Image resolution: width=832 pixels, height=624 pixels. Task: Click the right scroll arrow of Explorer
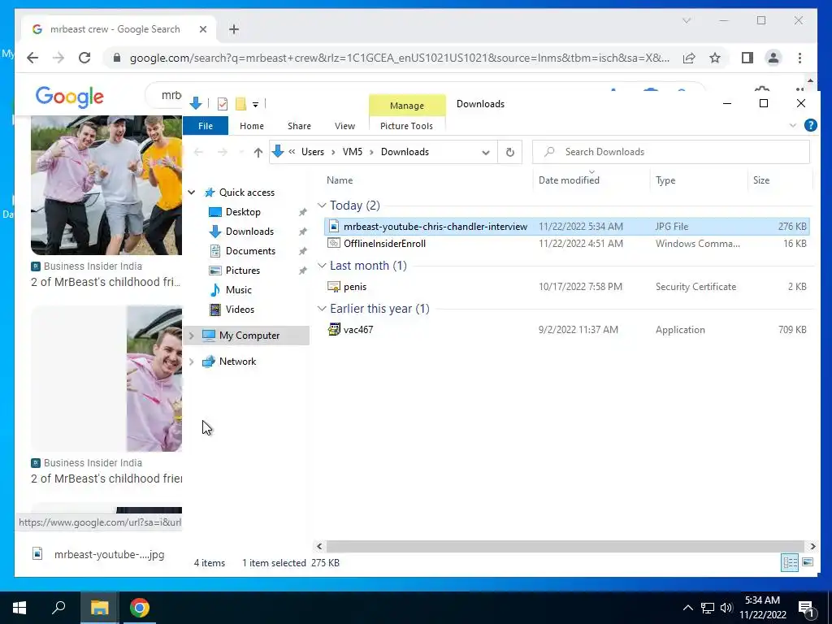pyautogui.click(x=812, y=547)
